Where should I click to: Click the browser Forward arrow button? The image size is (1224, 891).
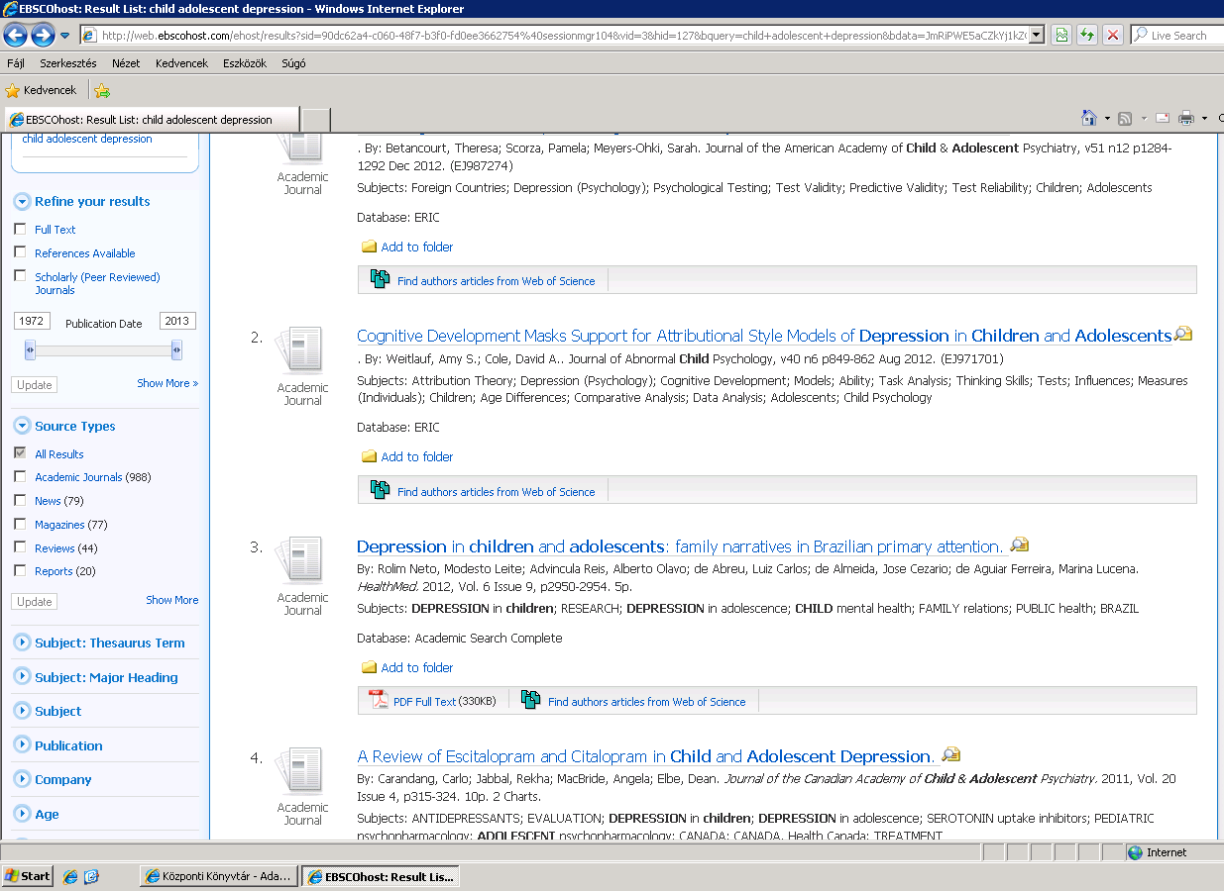coord(43,36)
